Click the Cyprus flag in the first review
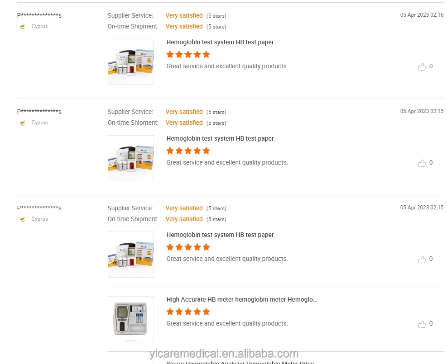447x364 pixels. (x=23, y=27)
